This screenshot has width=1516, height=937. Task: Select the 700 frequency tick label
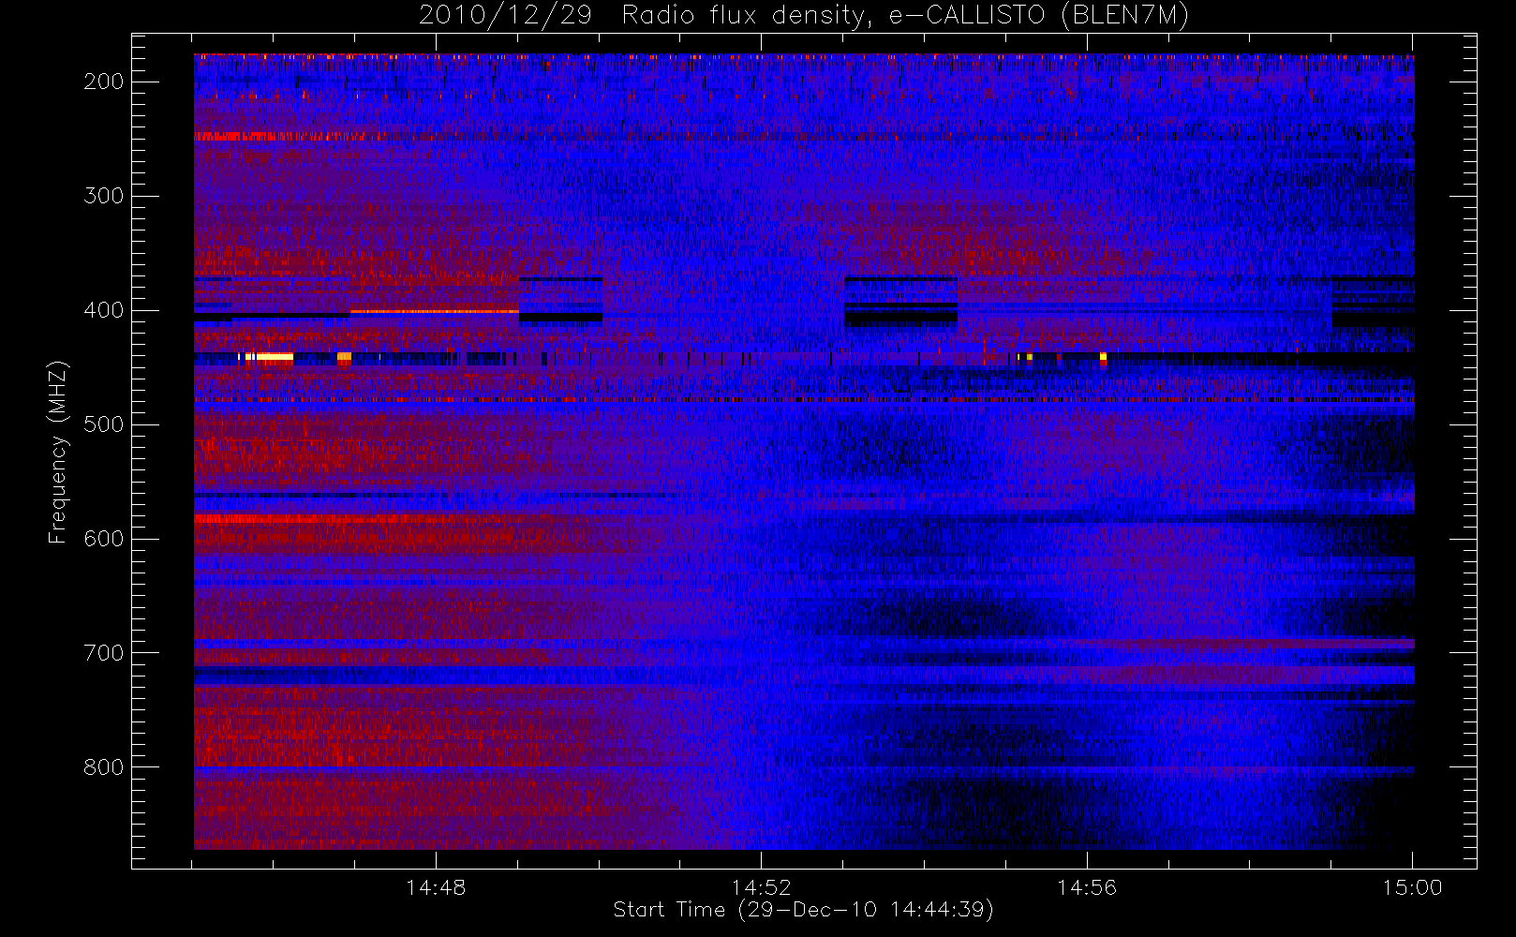(104, 653)
